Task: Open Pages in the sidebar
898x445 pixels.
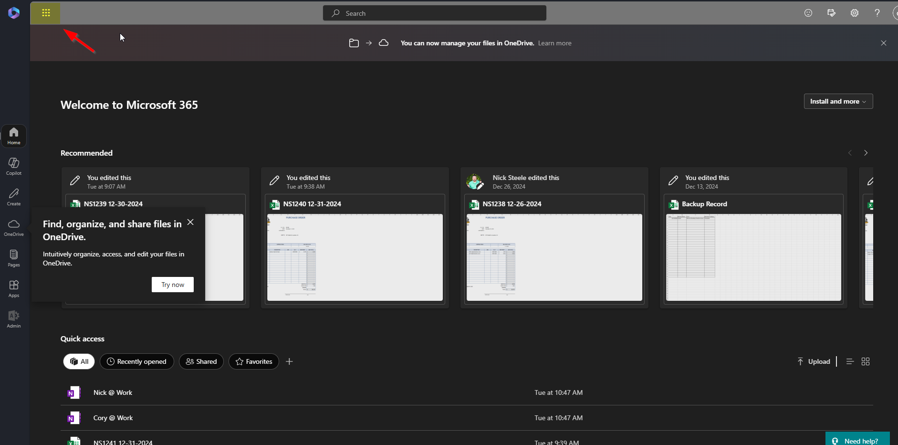Action: coord(14,258)
